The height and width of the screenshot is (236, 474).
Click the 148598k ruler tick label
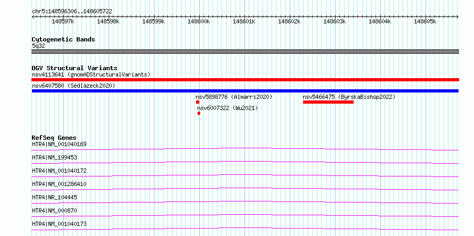108,21
